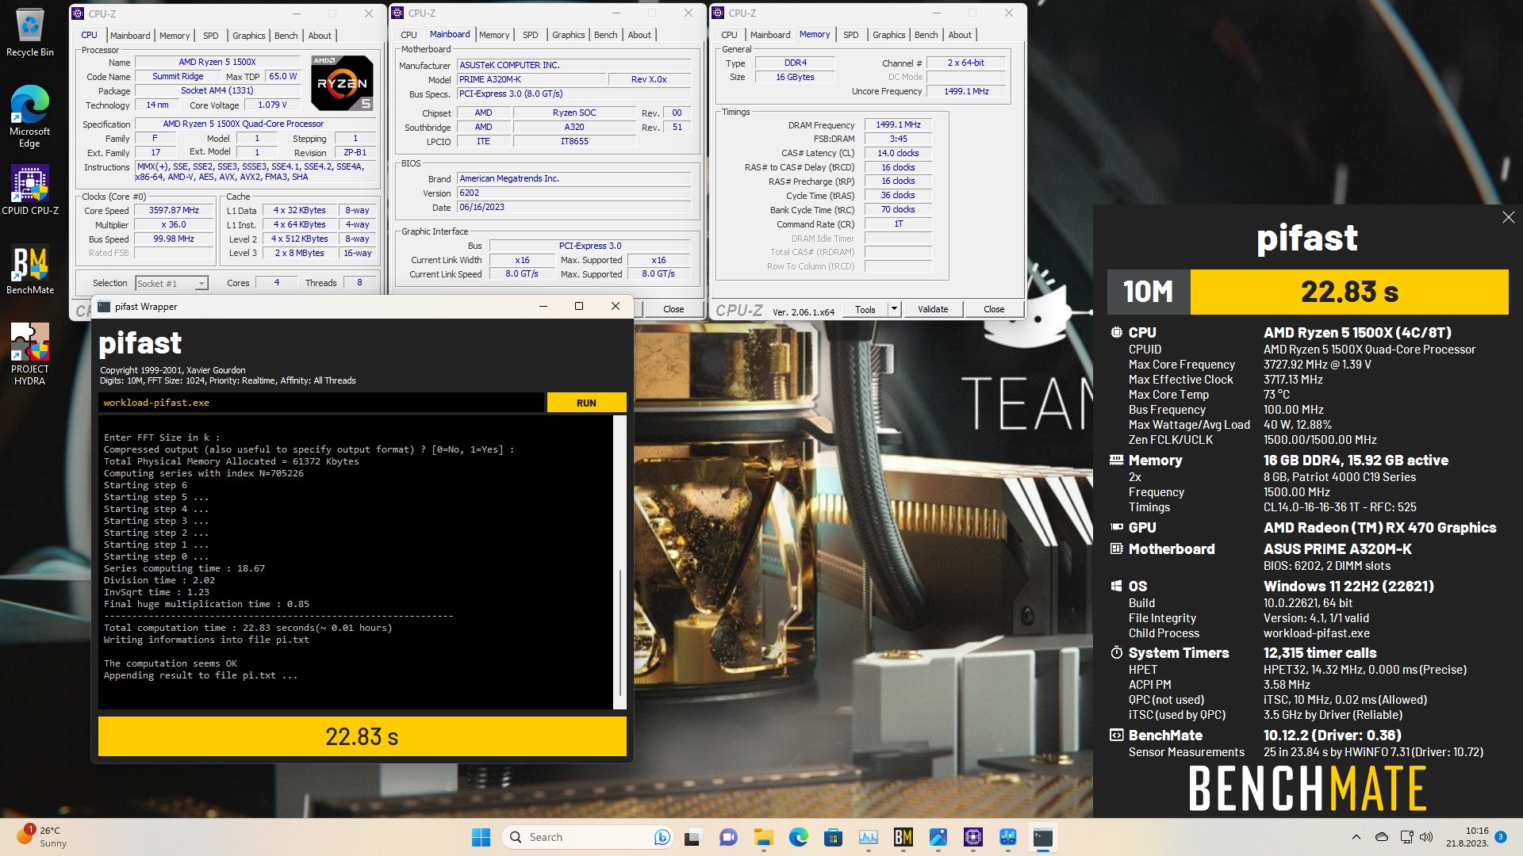Switch to Mainboard tab in first CPU-Z window
This screenshot has height=856, width=1523.
[130, 36]
